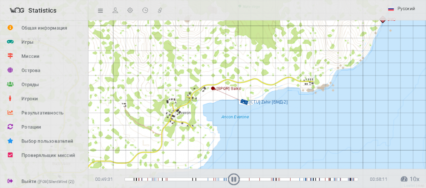Screen dimensions: 426x188
Task: Click the Результативность chart icon
Action: 10,113
